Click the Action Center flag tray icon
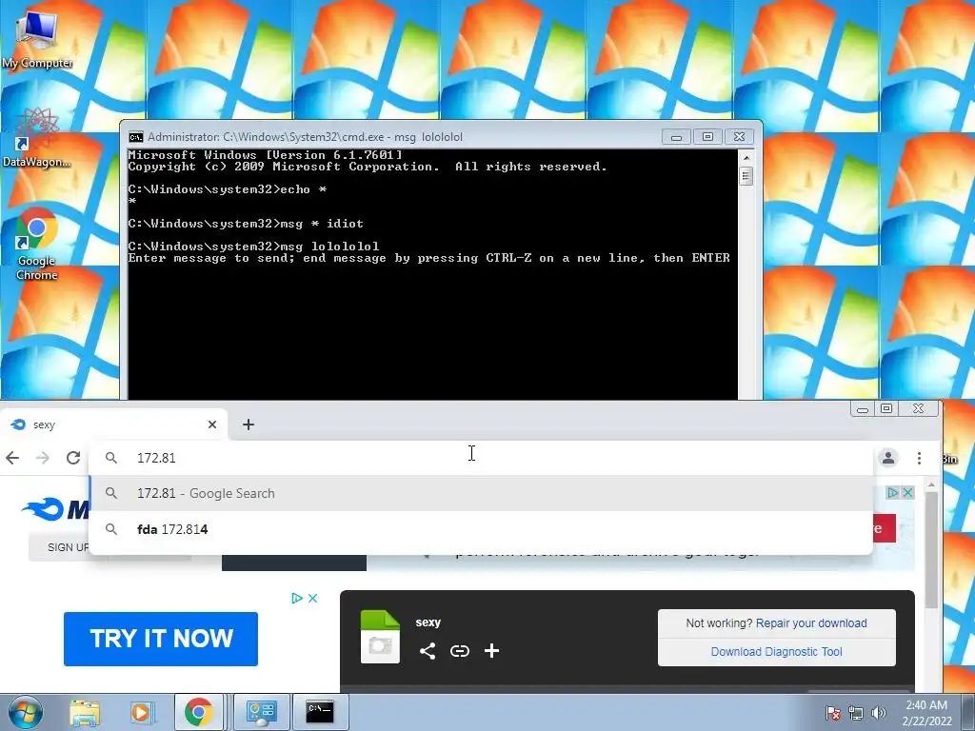This screenshot has width=975, height=731. (832, 713)
